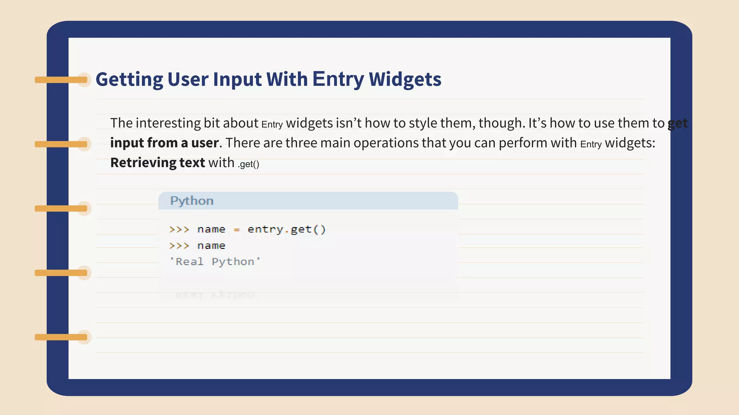
Task: Click the second '>>>' prompt in the code block
Action: [x=179, y=246]
